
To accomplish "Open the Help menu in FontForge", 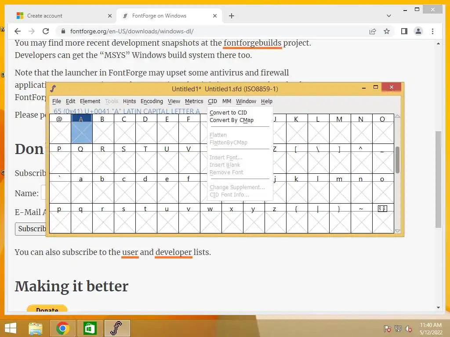I will click(x=267, y=101).
